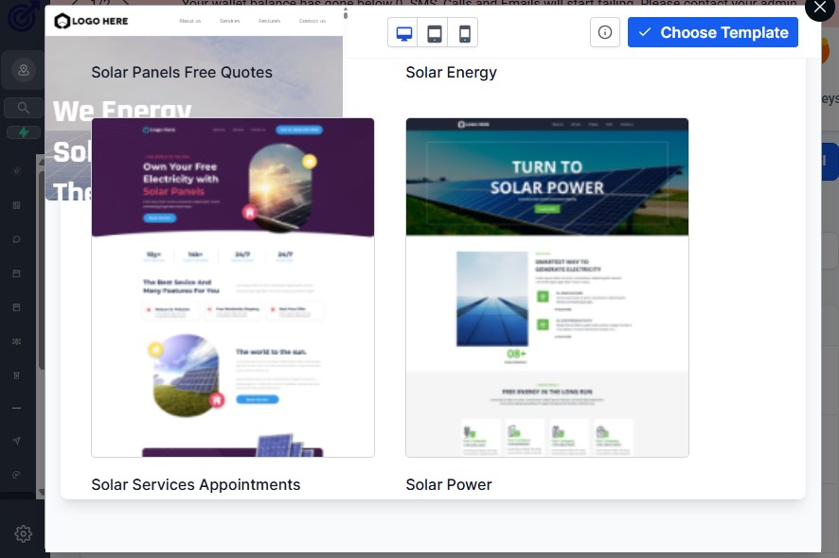Click the Solar Panels Free Quotes title
This screenshot has width=839, height=558.
click(182, 72)
